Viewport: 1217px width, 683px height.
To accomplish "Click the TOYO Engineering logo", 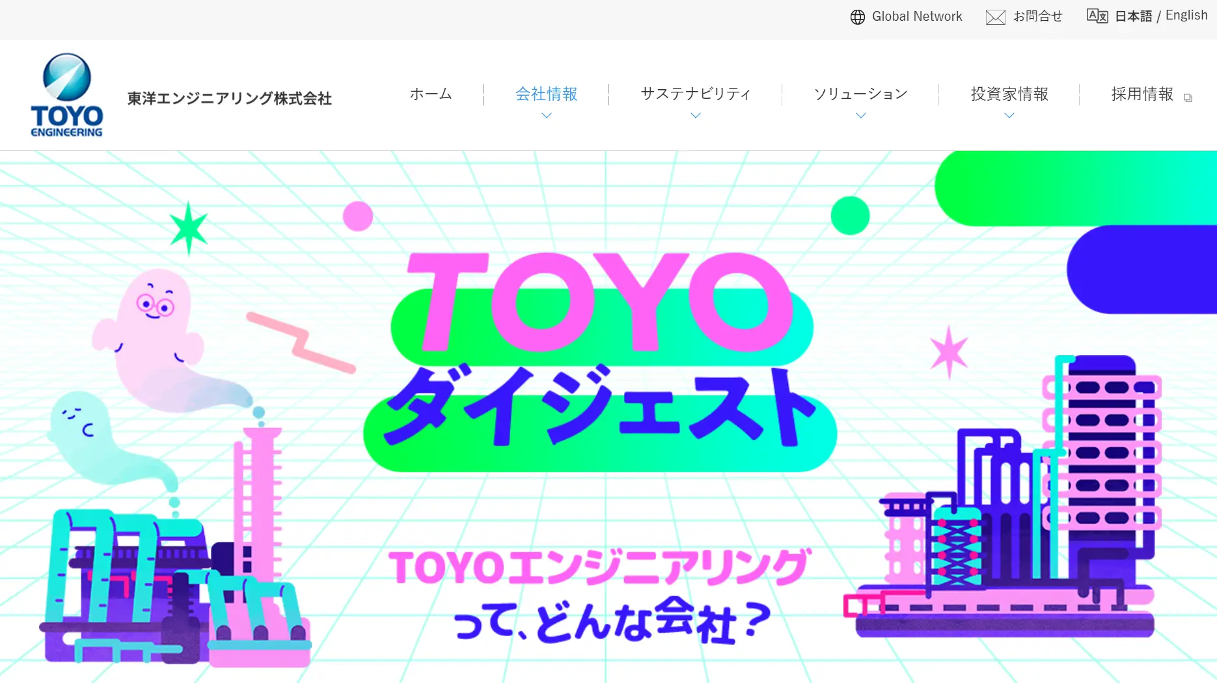I will (66, 95).
